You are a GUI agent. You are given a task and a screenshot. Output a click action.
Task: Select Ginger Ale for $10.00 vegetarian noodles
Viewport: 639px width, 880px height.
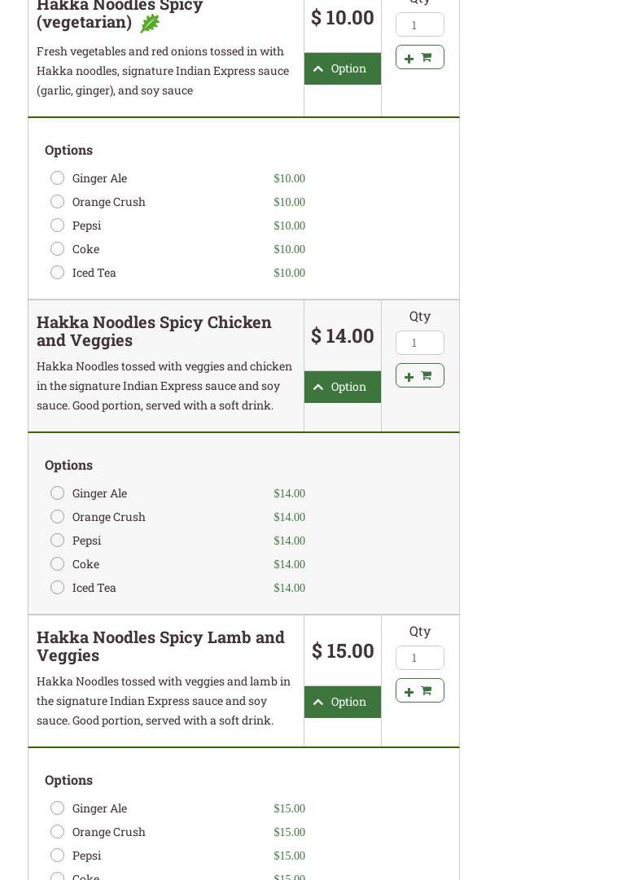(57, 178)
